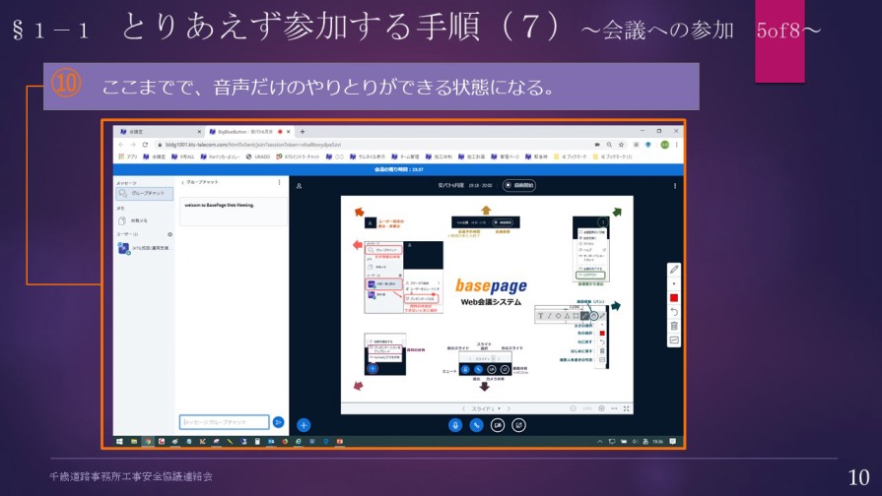882x496 pixels.
Task: Turn on the webcam sharing button
Action: click(x=498, y=425)
